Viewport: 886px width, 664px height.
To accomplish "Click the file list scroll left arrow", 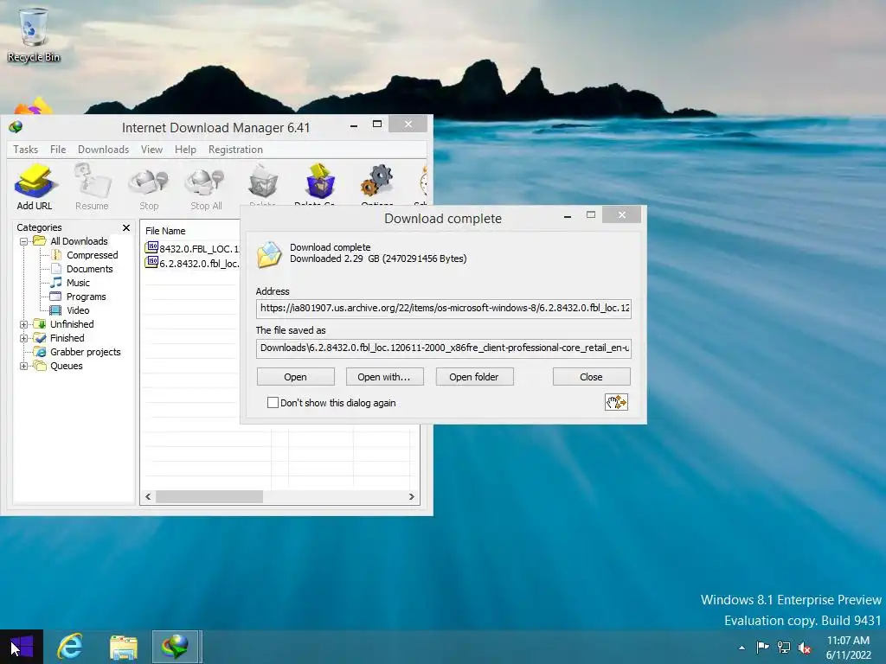I will click(x=148, y=497).
